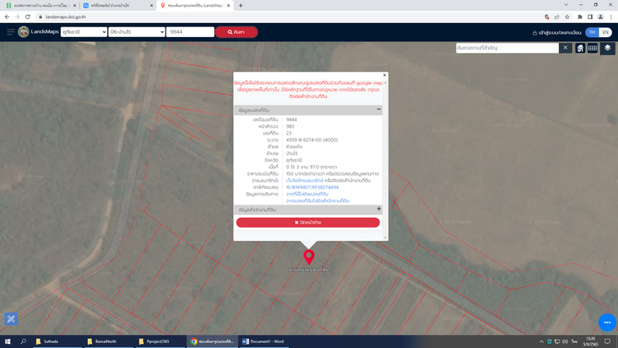Click the measurement tool icon at bottom left
This screenshot has width=618, height=348.
click(12, 319)
